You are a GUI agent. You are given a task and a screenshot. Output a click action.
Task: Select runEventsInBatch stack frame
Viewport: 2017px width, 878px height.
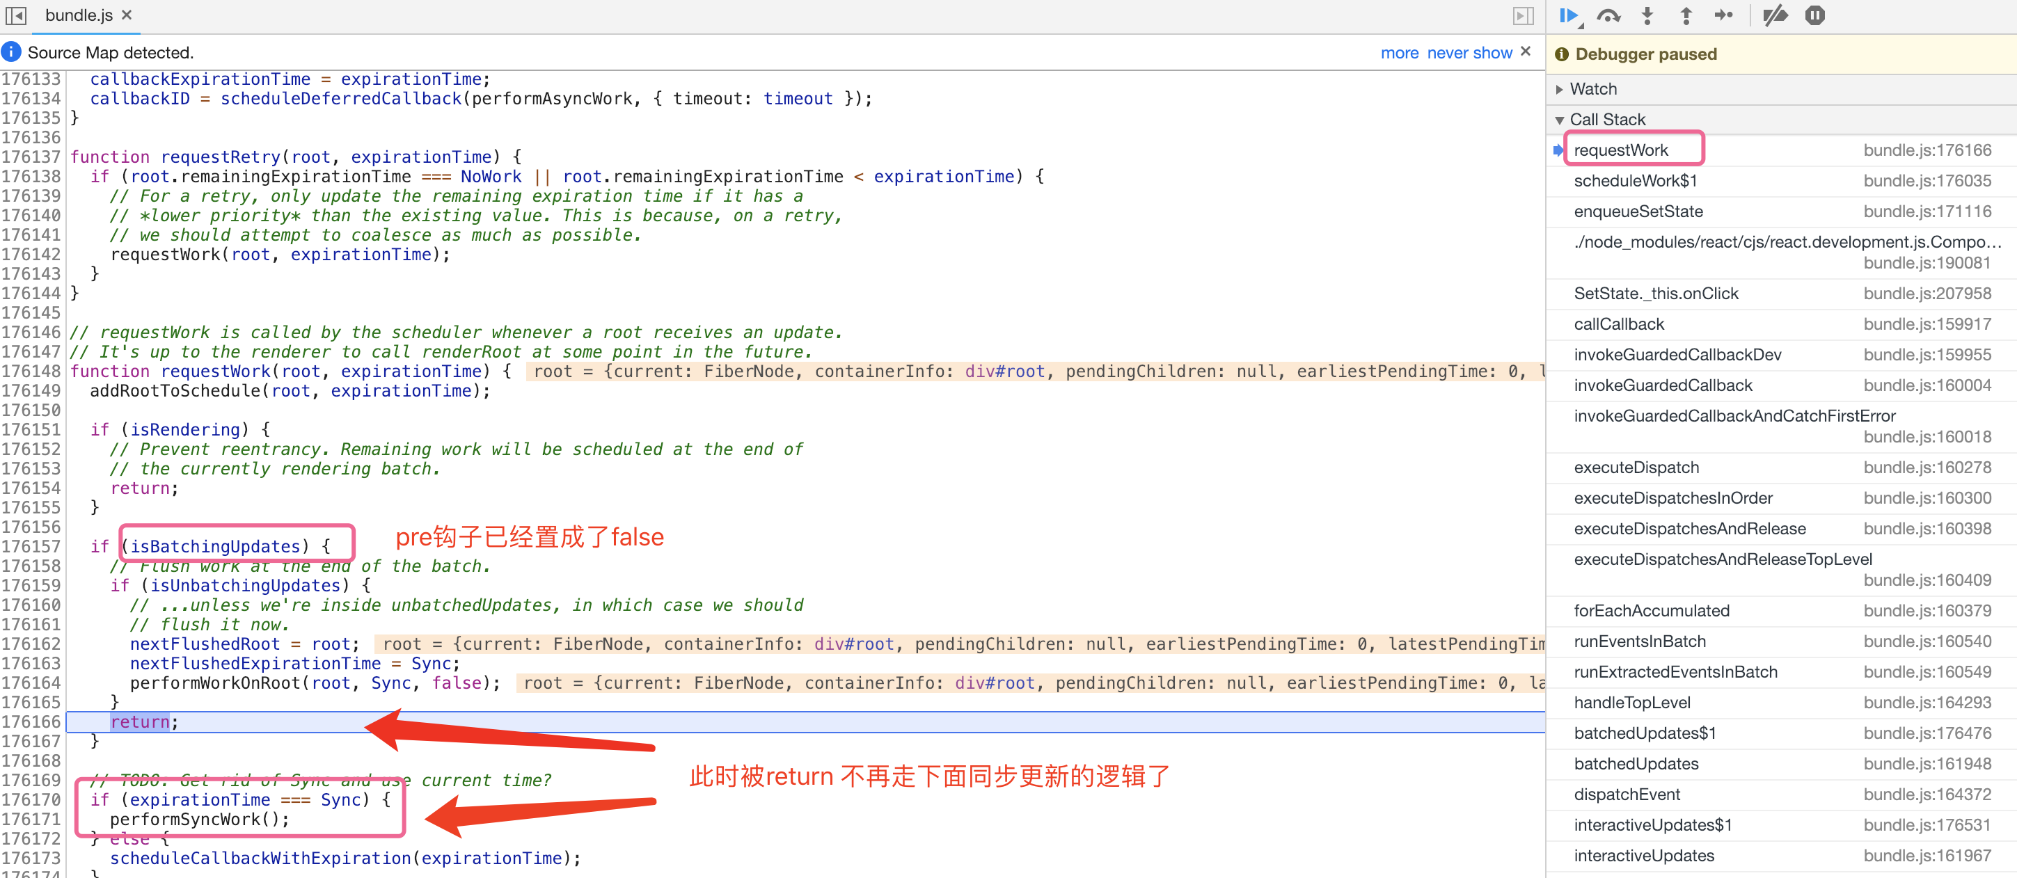pos(1781,641)
